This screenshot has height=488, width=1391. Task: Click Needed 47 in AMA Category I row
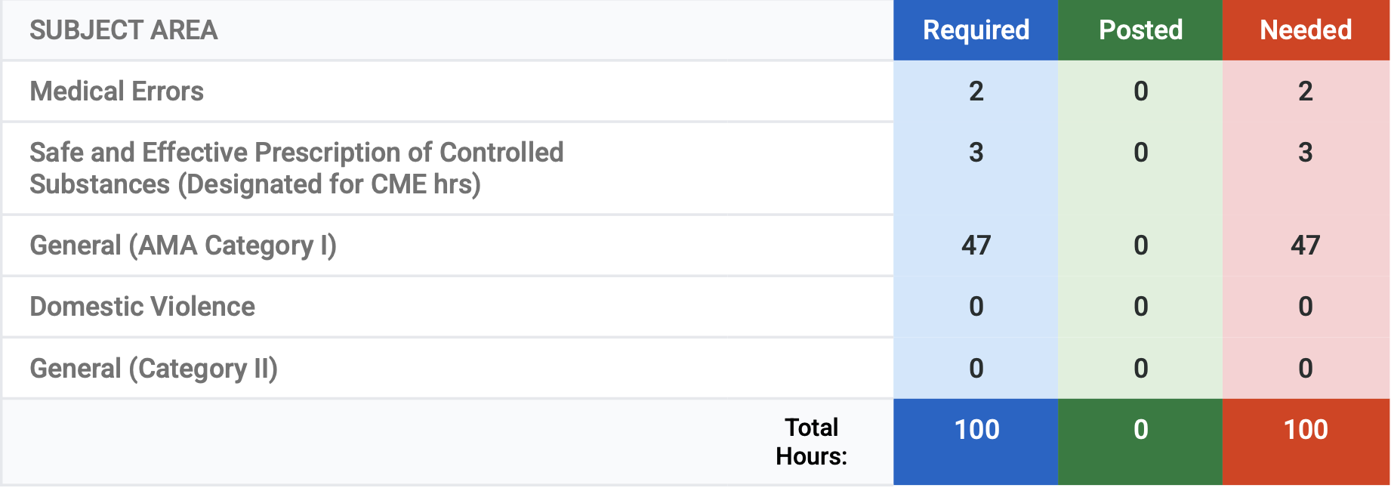click(x=1306, y=246)
